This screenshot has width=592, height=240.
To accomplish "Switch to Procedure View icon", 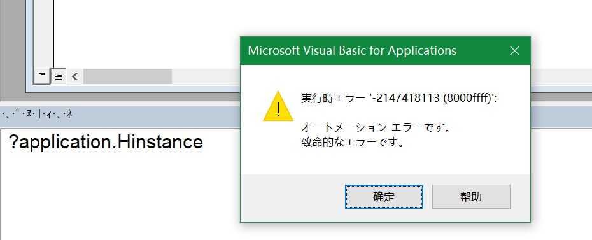I will click(x=42, y=76).
